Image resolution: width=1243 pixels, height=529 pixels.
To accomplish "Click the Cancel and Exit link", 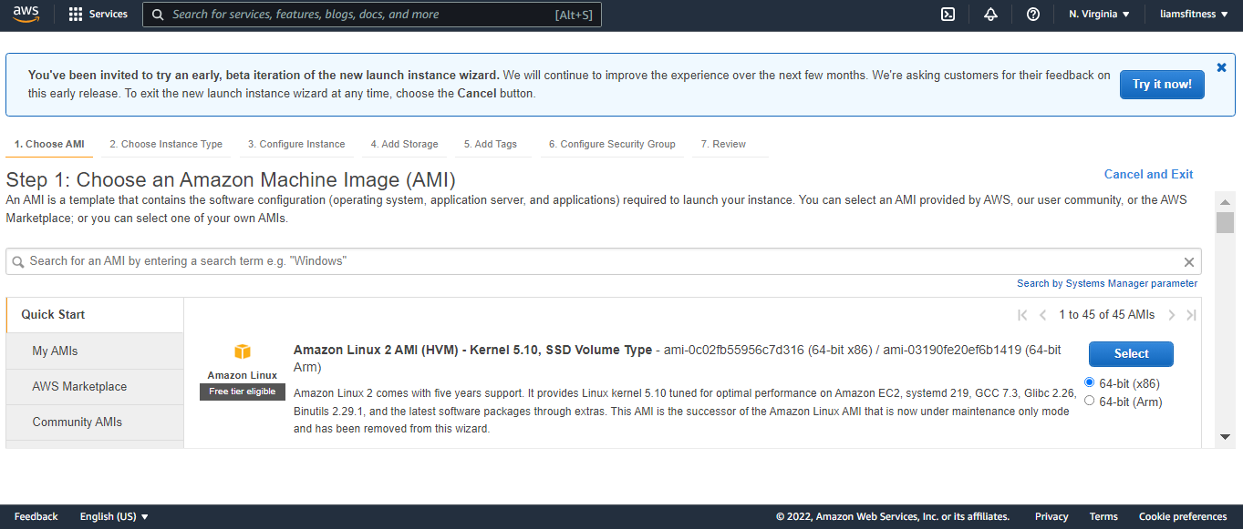I will 1148,174.
